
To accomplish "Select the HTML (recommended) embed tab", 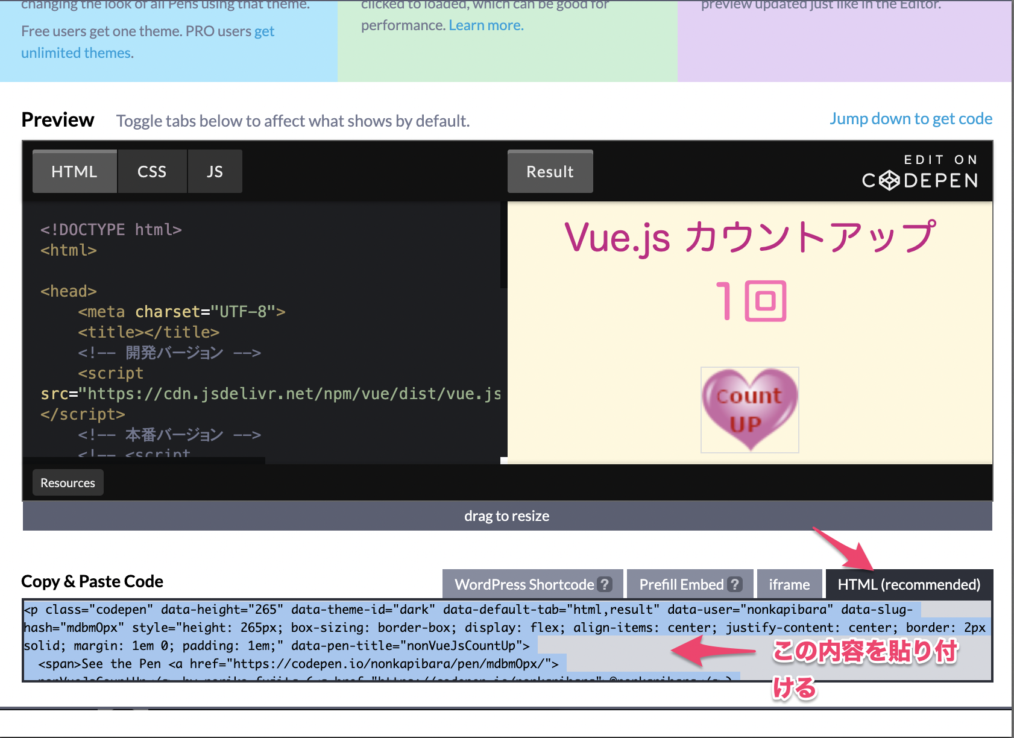I will pos(908,584).
